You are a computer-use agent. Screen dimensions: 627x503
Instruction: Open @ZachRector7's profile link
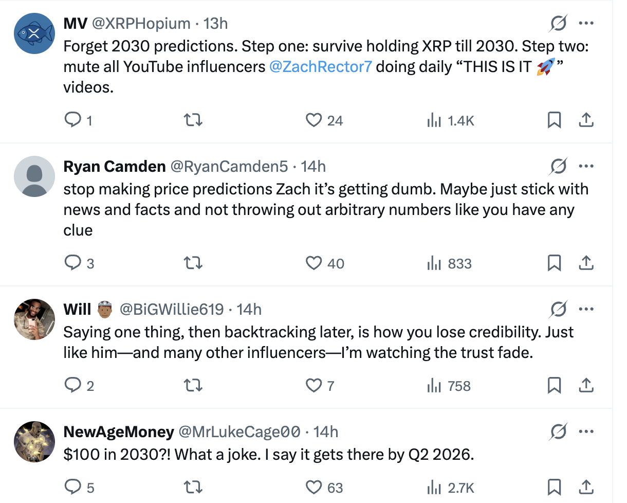click(x=319, y=66)
